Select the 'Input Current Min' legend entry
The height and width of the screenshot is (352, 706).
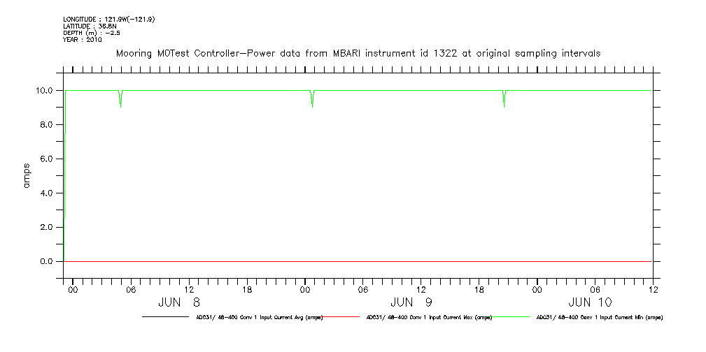pyautogui.click(x=599, y=317)
